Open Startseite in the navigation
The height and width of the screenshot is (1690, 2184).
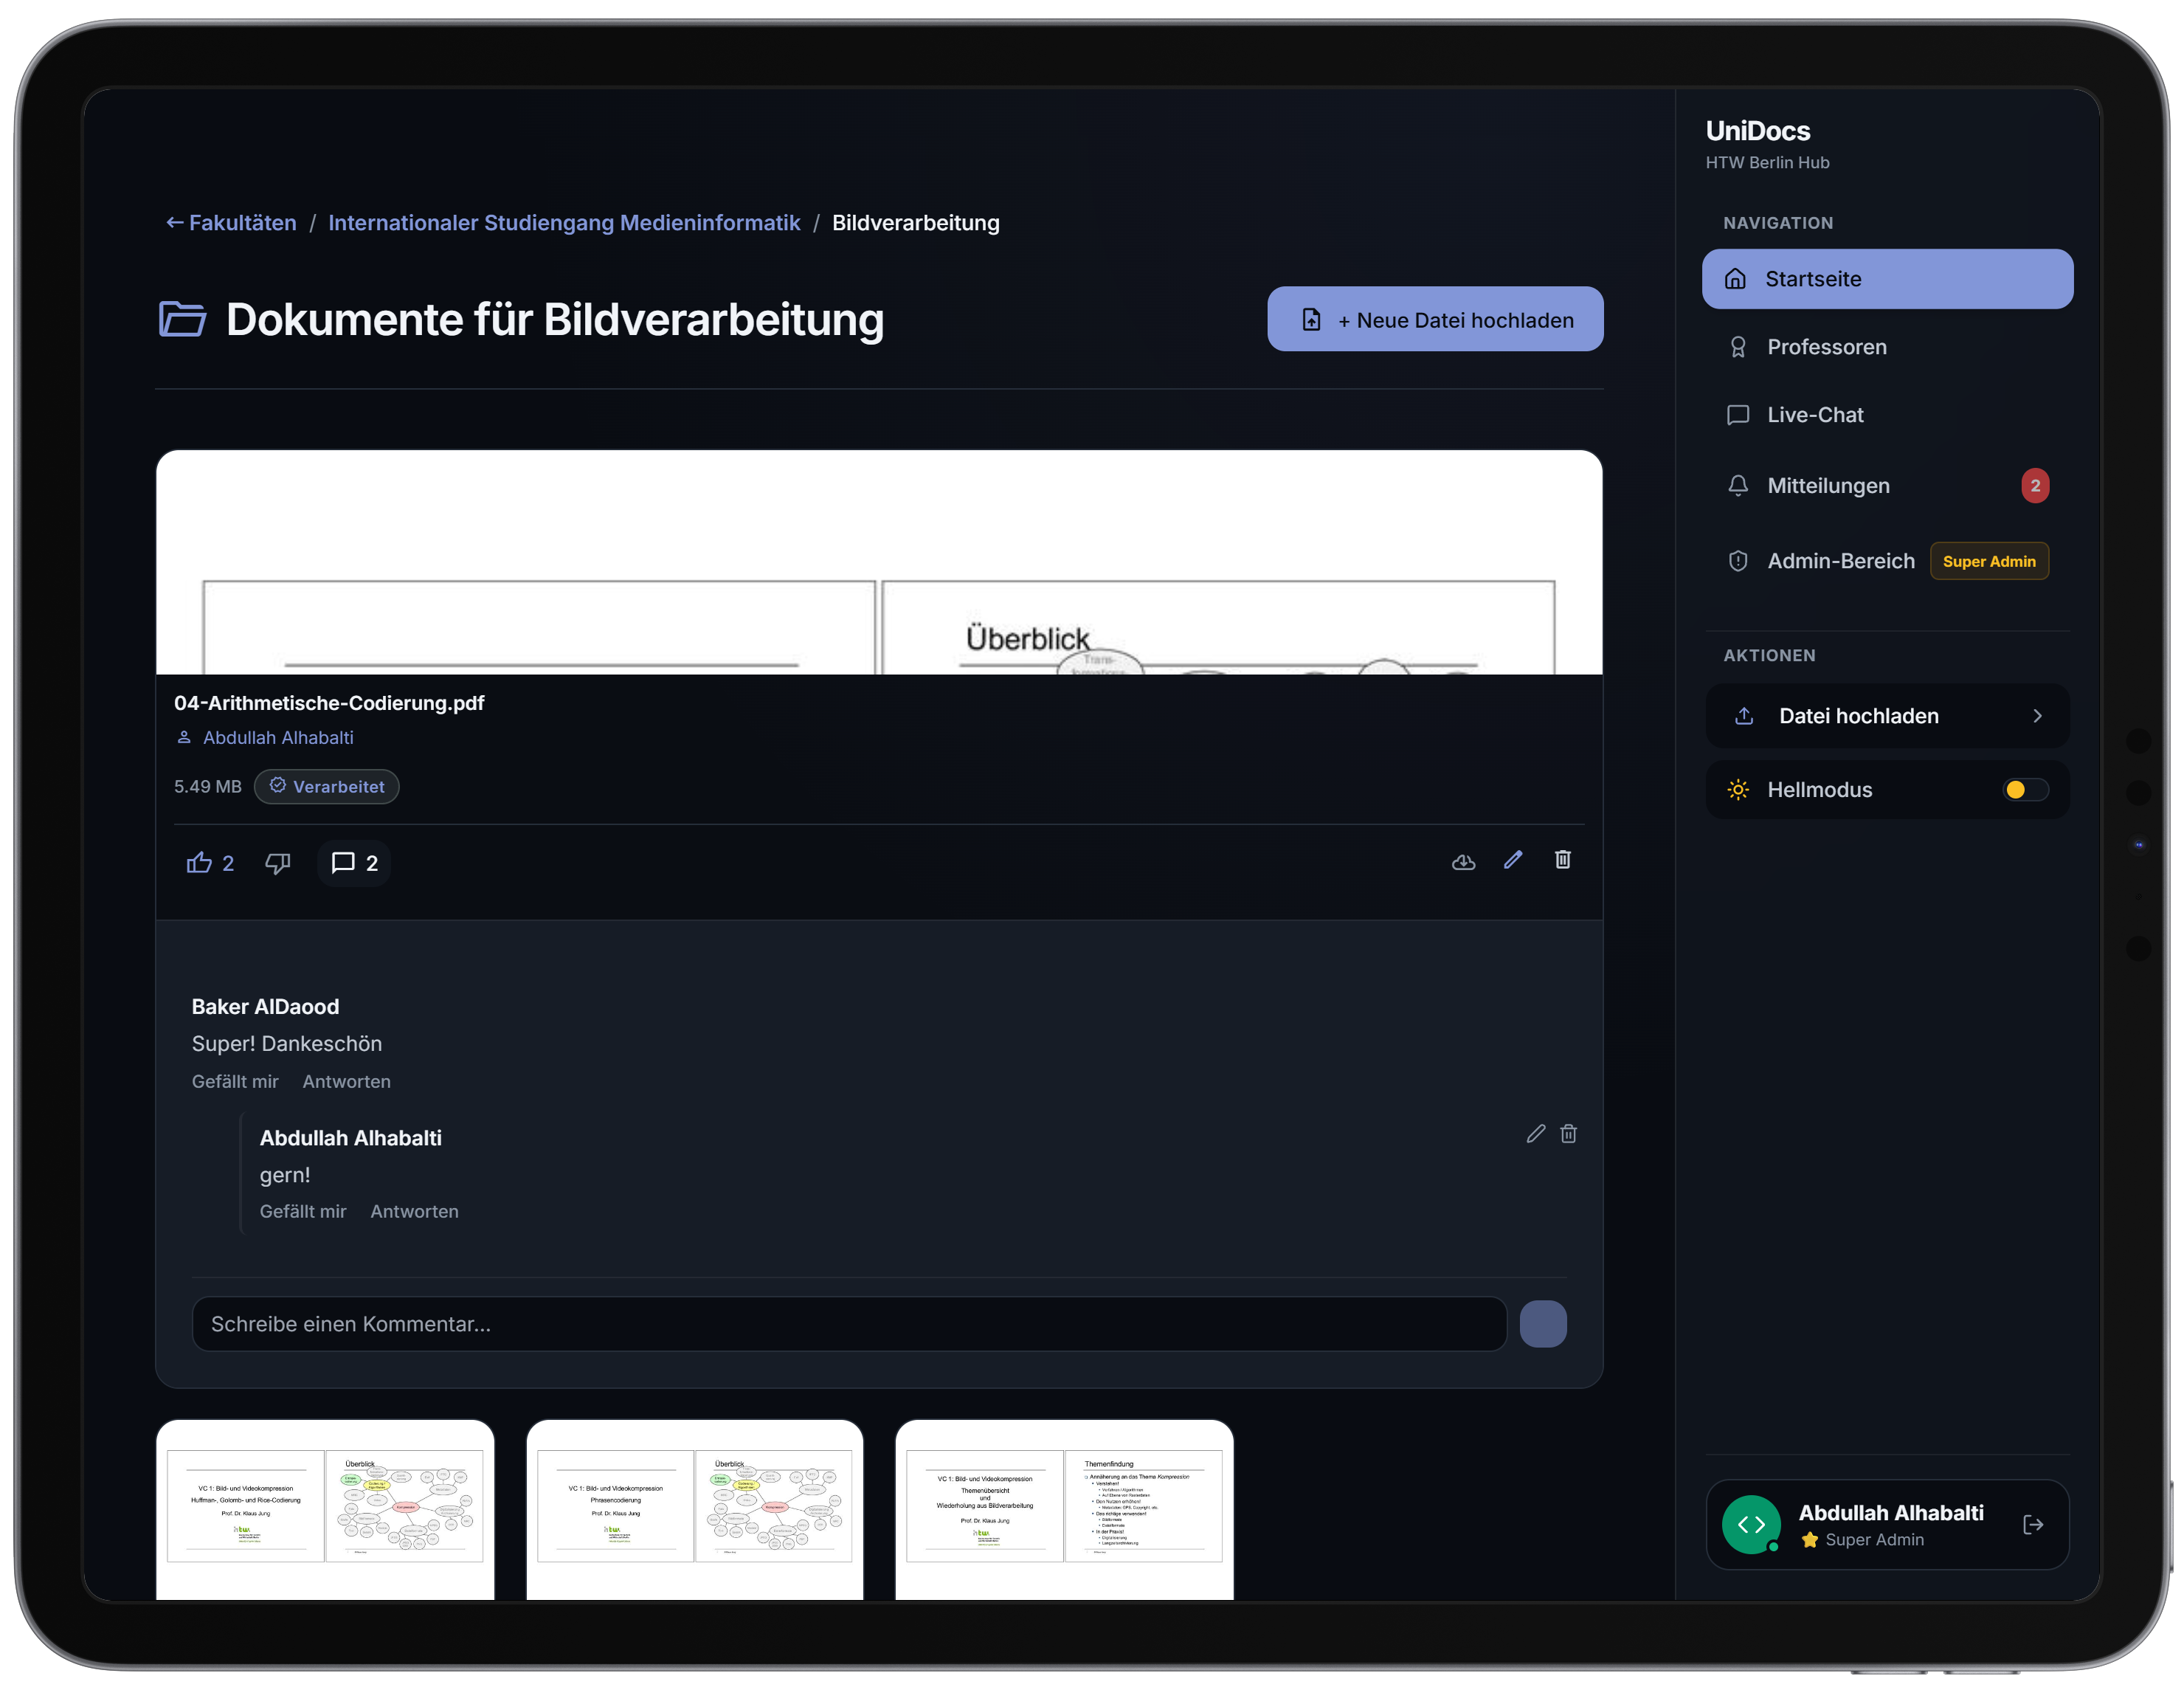[1887, 279]
